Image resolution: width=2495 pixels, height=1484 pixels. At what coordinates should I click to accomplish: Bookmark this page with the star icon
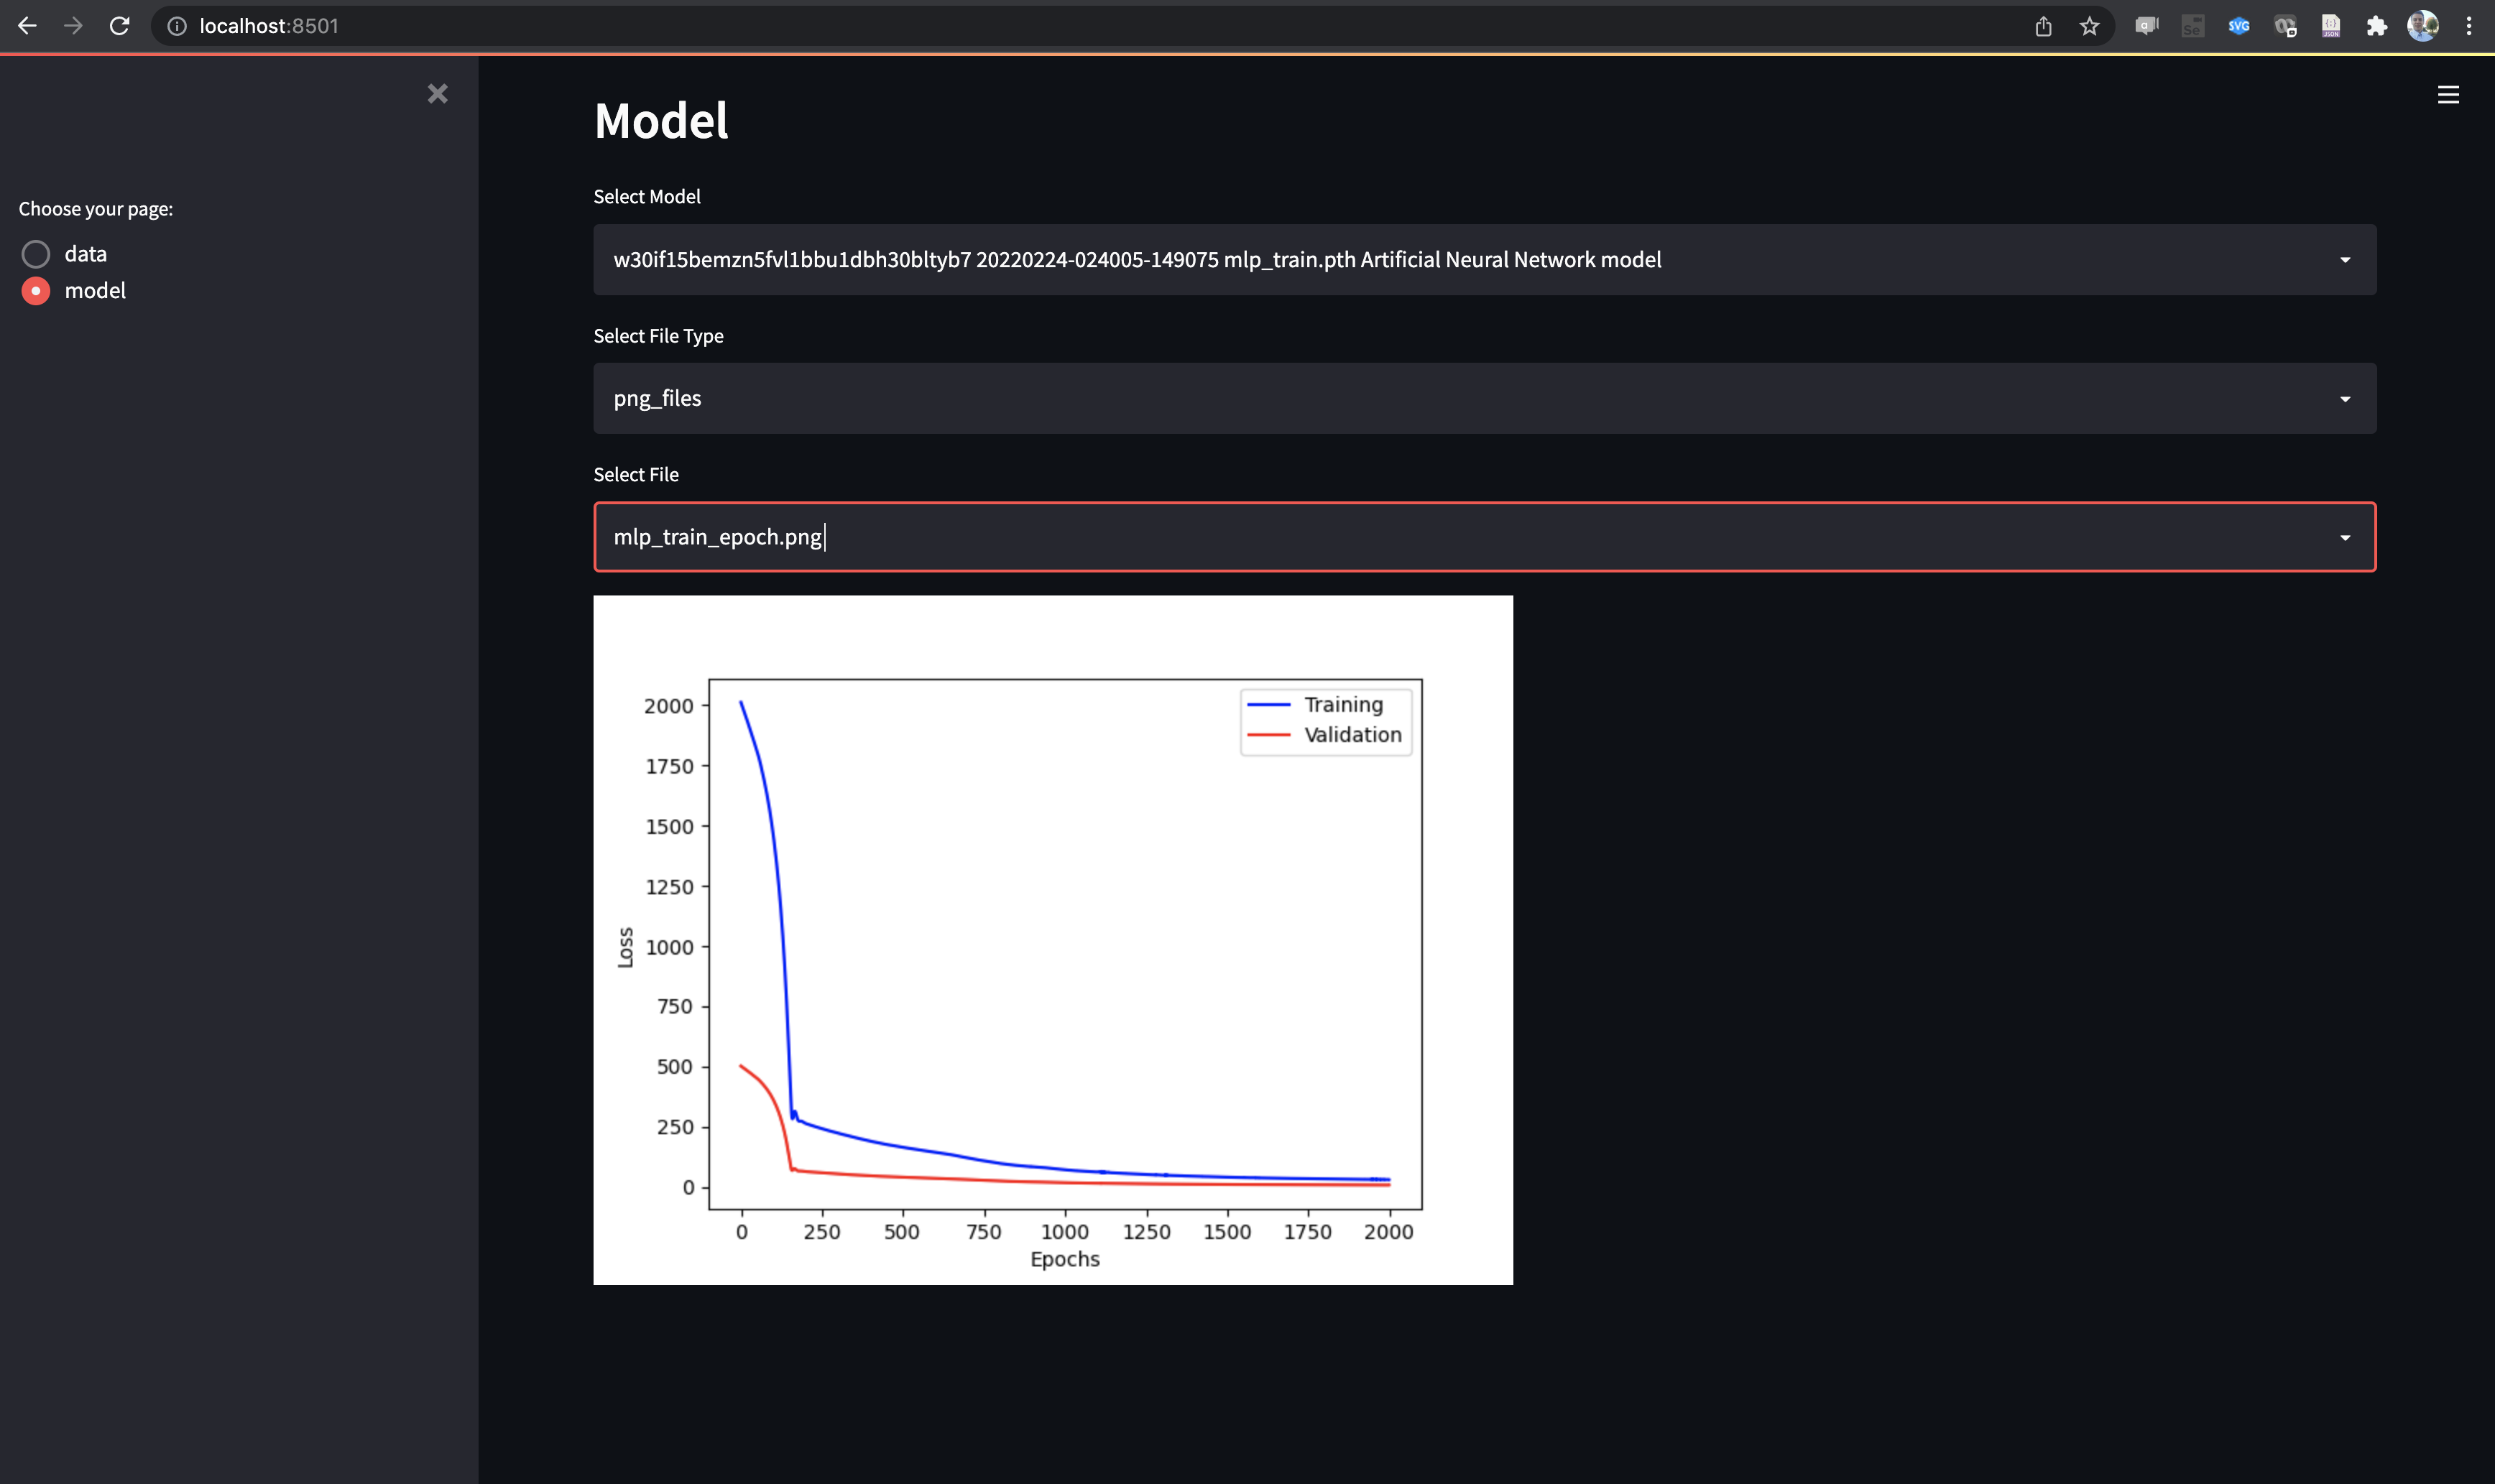click(2089, 27)
